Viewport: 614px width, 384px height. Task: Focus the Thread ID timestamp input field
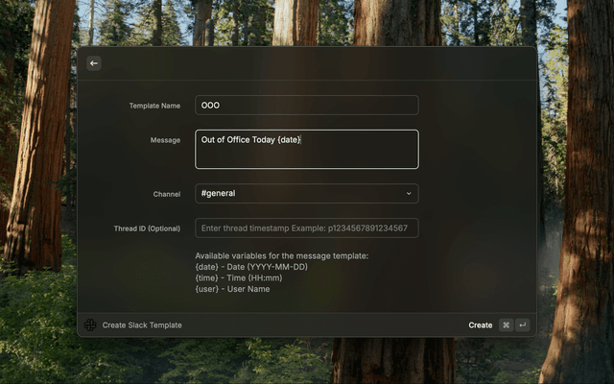[x=306, y=228]
